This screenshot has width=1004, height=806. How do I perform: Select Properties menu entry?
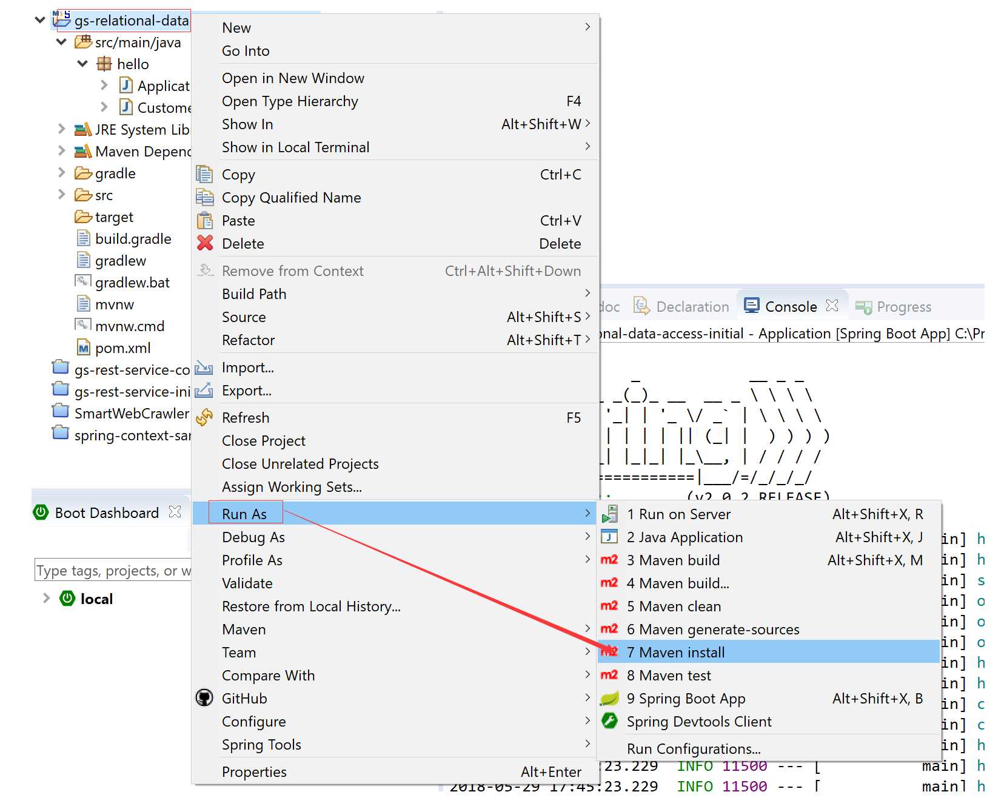(396, 772)
